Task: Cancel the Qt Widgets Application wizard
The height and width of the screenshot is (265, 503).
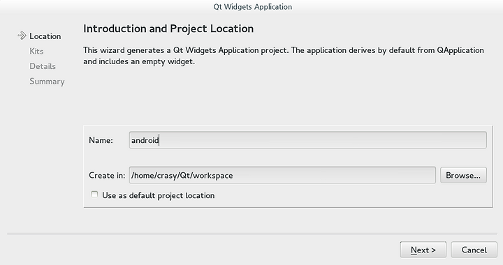Action: coord(474,250)
